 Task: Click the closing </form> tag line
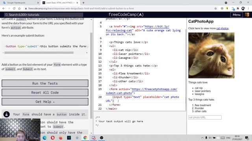click(115, 105)
